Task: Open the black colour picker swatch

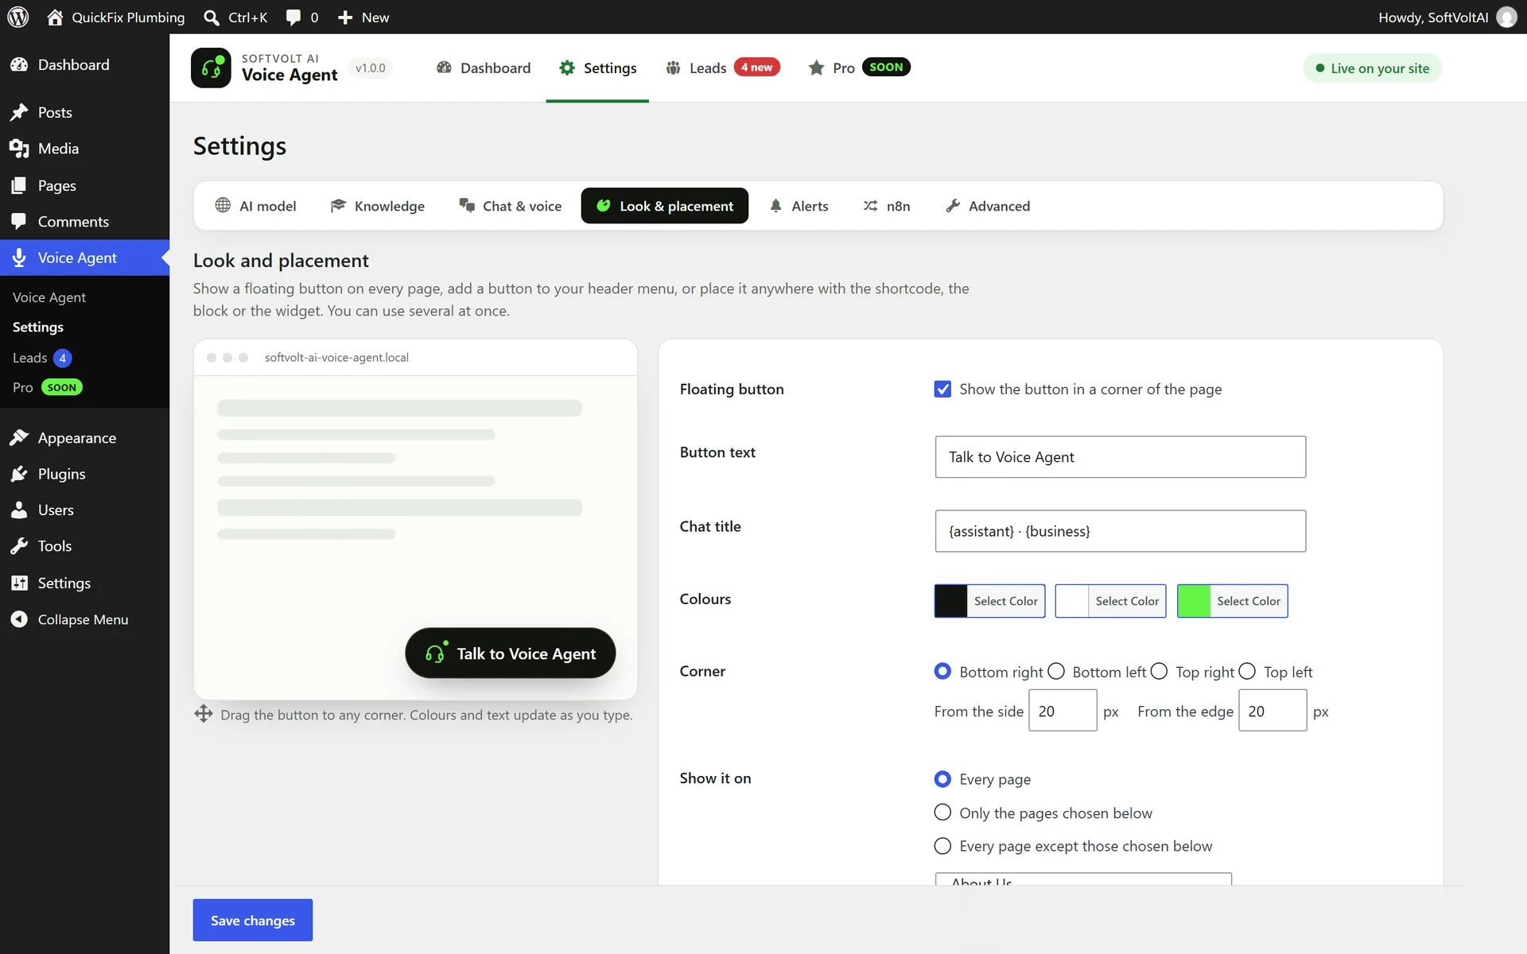Action: pyautogui.click(x=950, y=601)
